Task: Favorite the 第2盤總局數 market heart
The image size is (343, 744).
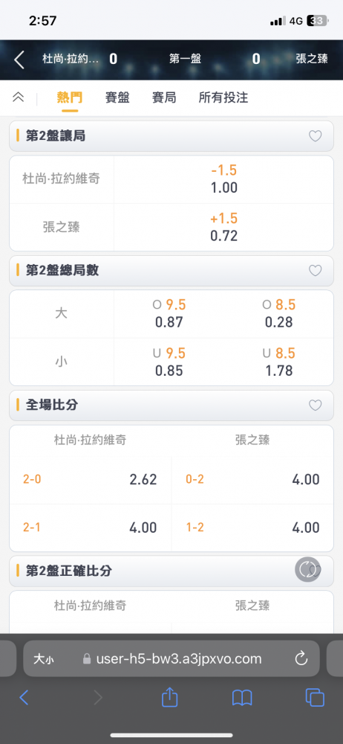Action: click(x=315, y=271)
